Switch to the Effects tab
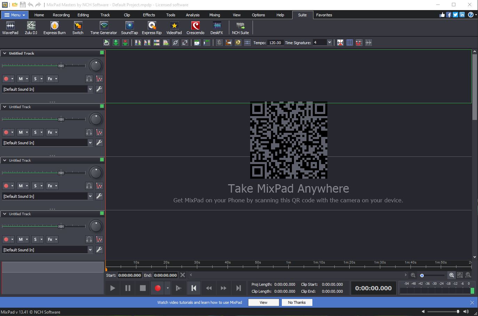478x316 pixels. click(149, 15)
